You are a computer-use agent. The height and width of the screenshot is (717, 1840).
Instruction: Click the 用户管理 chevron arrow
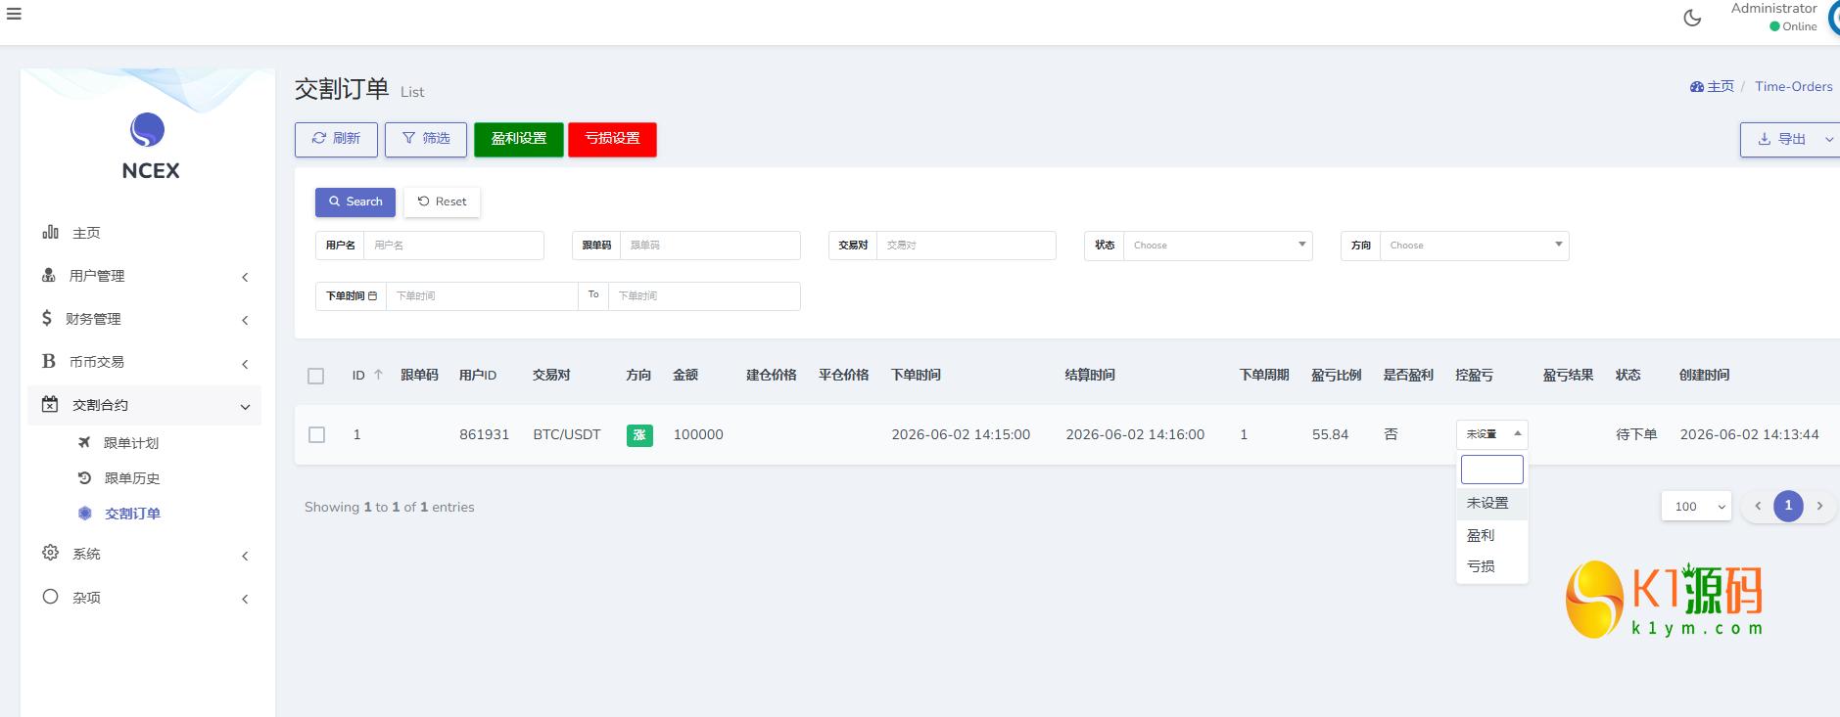245,277
